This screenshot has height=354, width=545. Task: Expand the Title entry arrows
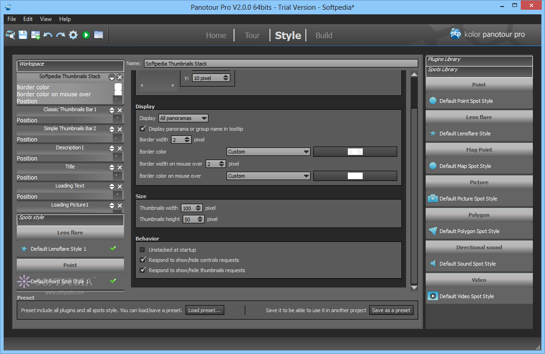click(111, 167)
